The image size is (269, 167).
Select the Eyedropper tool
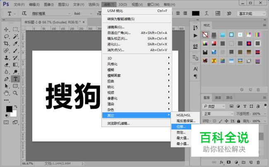coord(15,44)
